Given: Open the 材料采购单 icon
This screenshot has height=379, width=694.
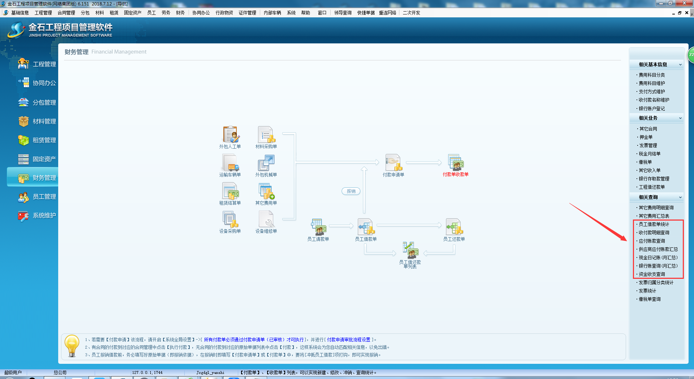Looking at the screenshot, I should tap(266, 135).
